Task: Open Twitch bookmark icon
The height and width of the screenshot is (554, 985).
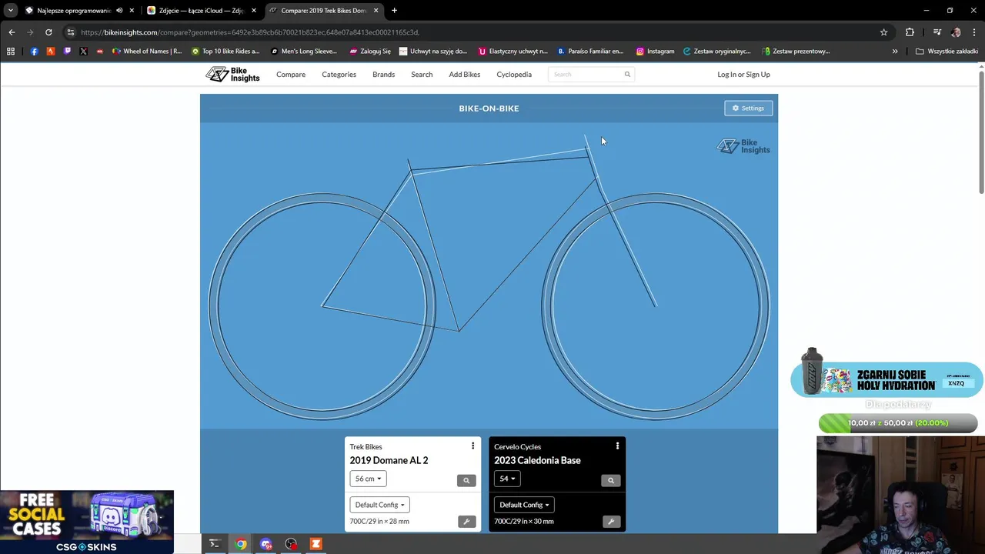Action: pos(67,52)
